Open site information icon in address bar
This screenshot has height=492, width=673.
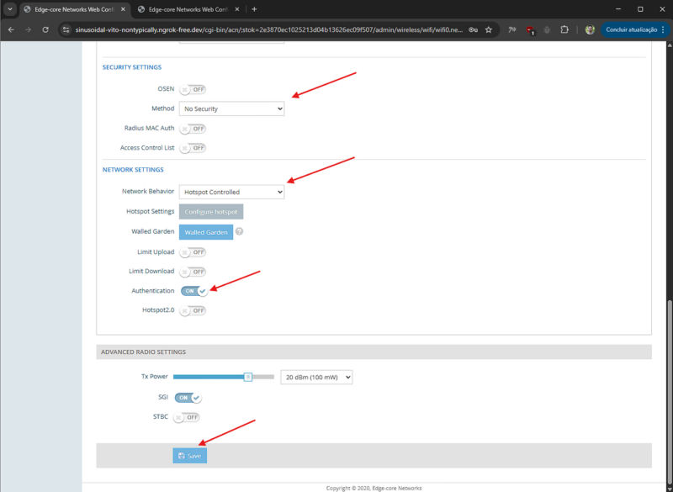[x=66, y=29]
